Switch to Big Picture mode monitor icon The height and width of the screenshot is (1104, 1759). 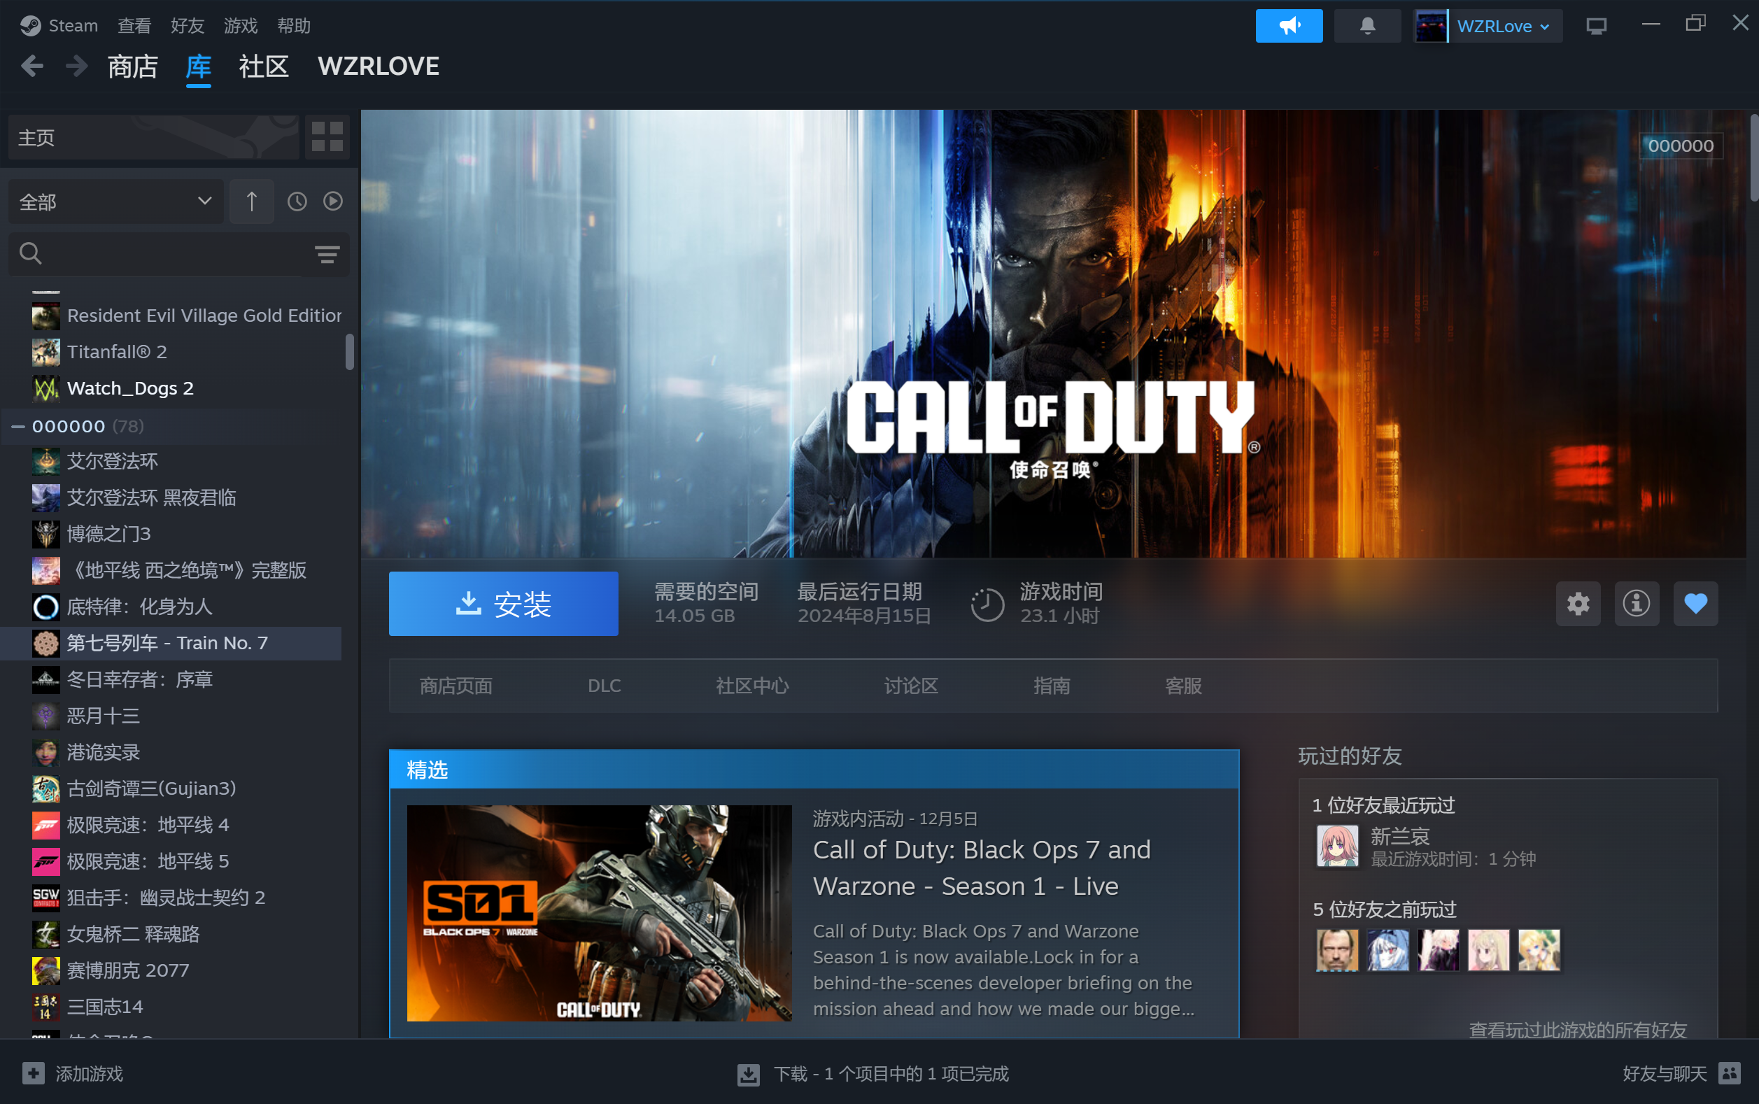(1596, 27)
